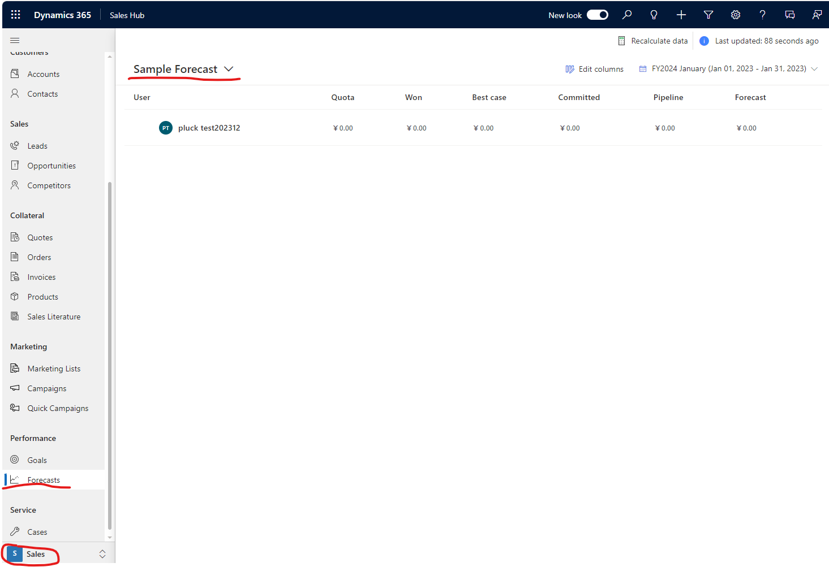Click the Recalculate data calculator icon
This screenshot has width=829, height=567.
621,40
